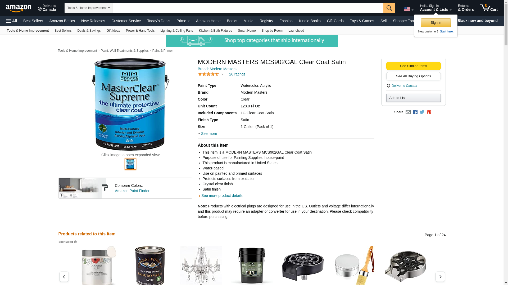Viewport: 508px width, 285px height.
Task: Click into the search input field
Action: pyautogui.click(x=248, y=8)
